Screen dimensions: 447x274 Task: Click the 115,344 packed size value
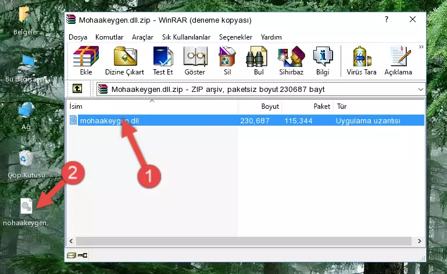pyautogui.click(x=298, y=121)
